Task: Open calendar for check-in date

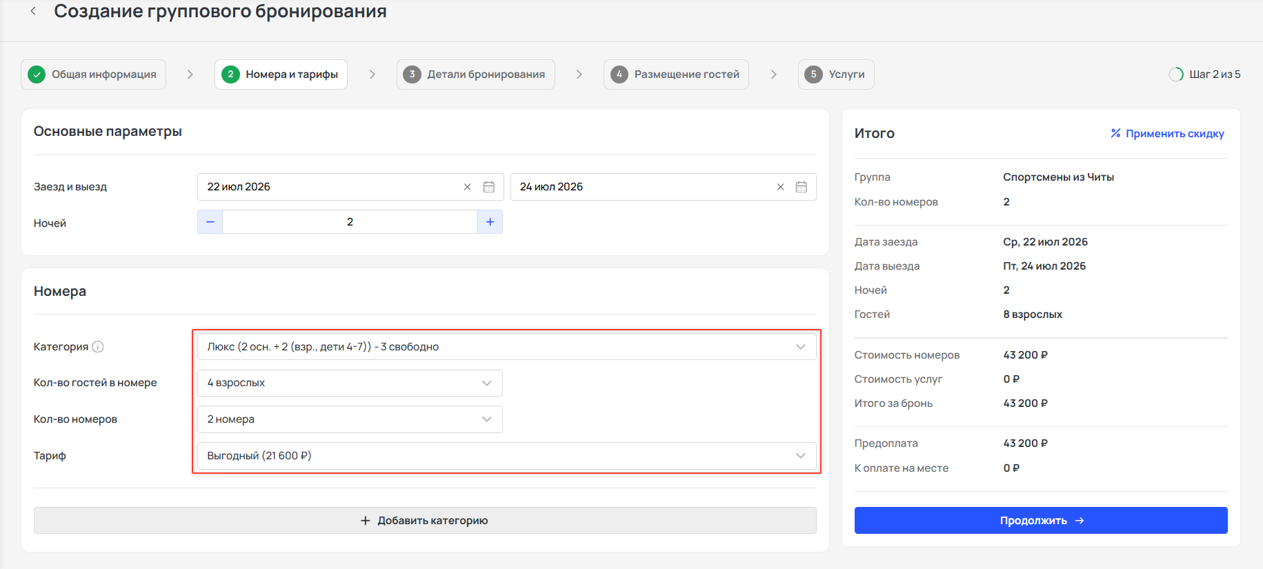Action: [x=489, y=187]
